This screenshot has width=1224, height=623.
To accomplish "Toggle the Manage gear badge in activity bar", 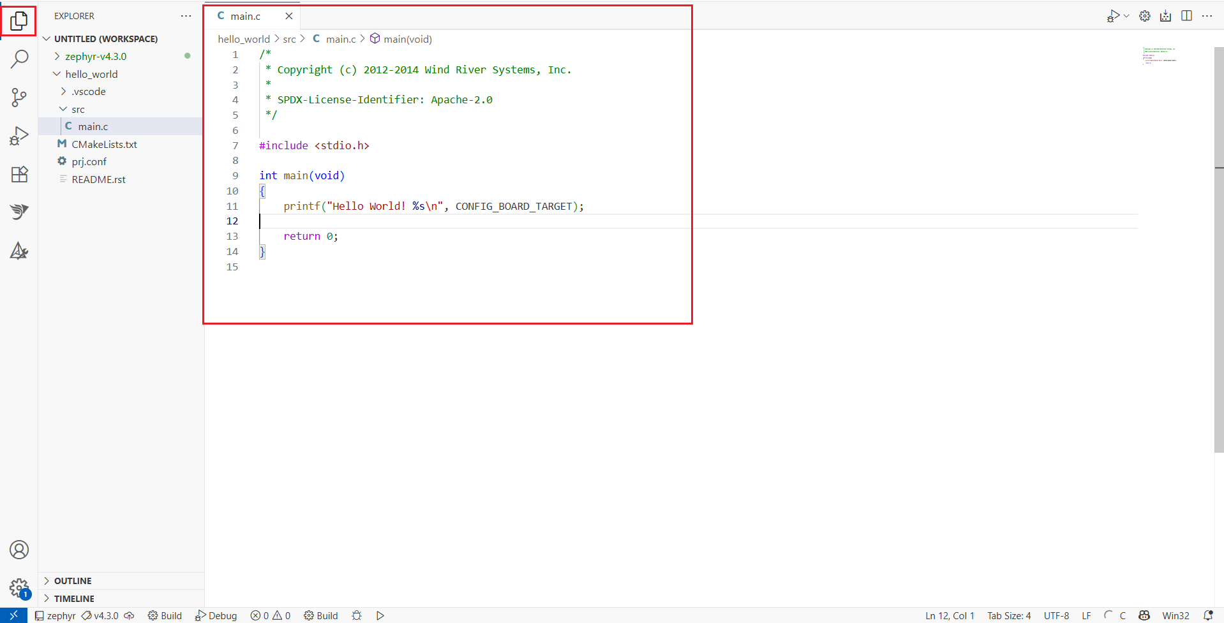I will pos(19,587).
